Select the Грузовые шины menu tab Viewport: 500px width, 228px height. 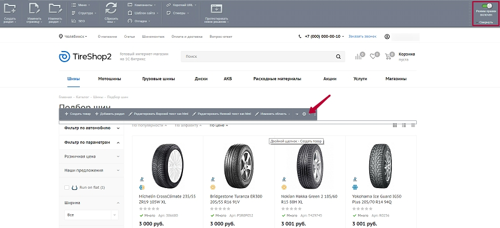[x=159, y=79]
